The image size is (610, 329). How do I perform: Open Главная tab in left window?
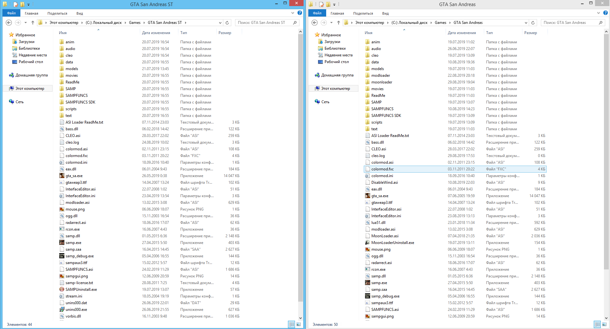pos(32,13)
